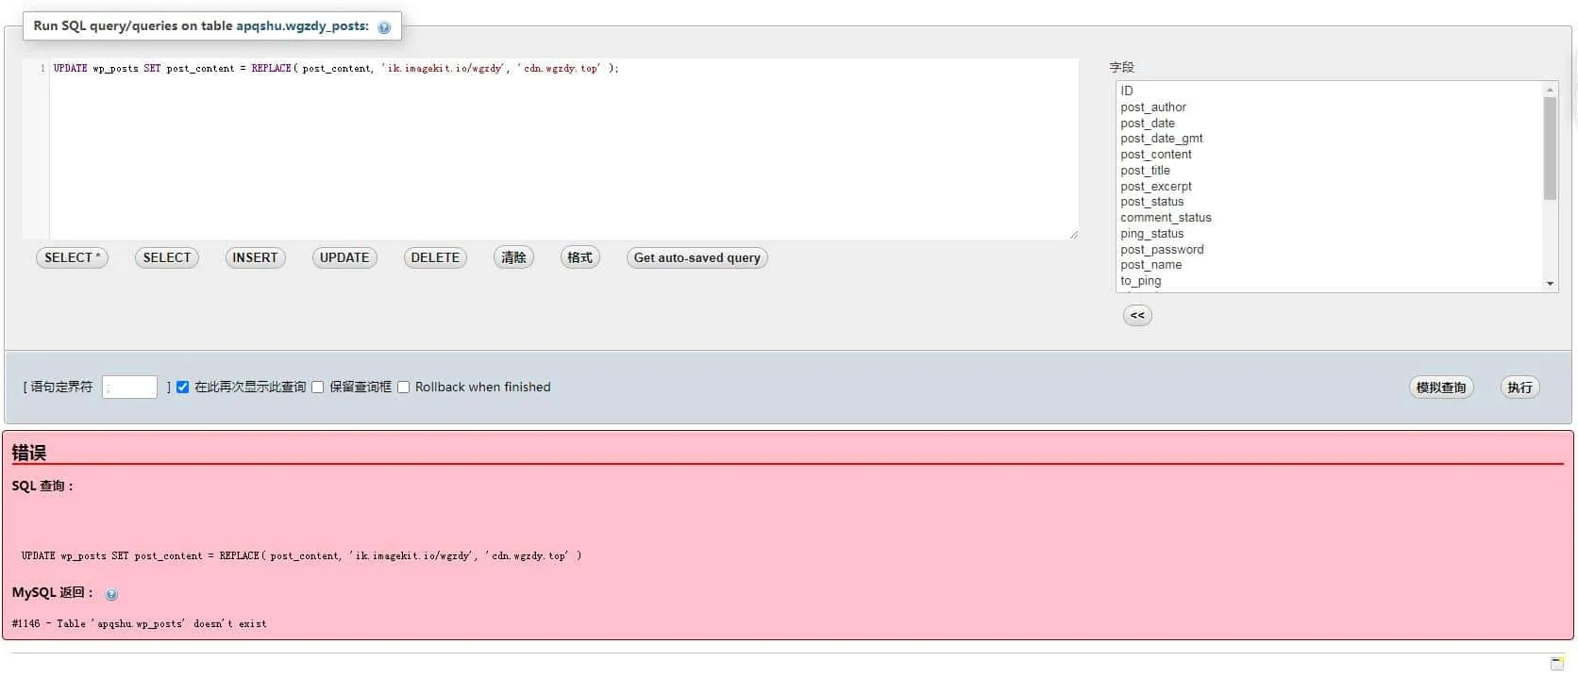
Task: Open MySQL error documentation help icon
Action: point(111,595)
